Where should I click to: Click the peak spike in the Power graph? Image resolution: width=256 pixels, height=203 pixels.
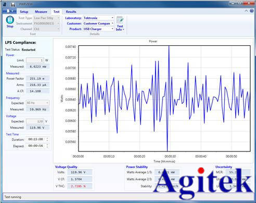click(x=169, y=46)
